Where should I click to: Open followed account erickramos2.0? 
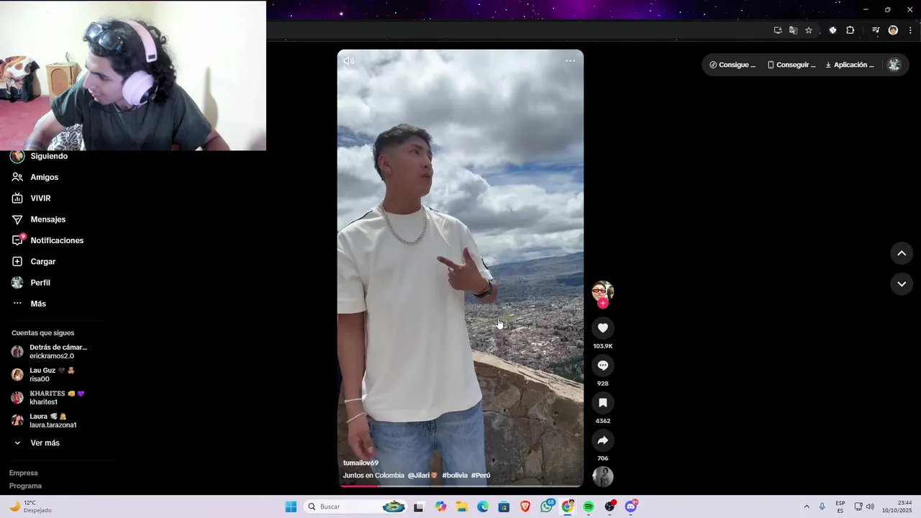(50, 352)
